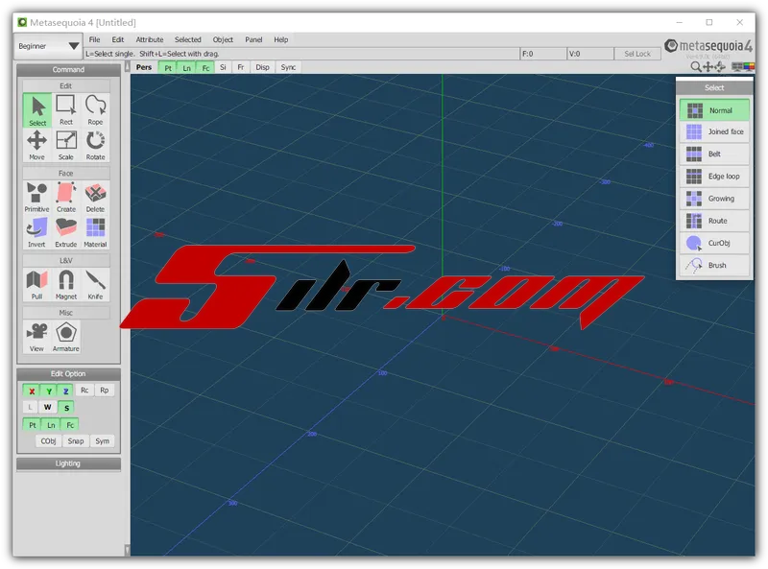Choose Belt selection mode
768x569 pixels.
tap(714, 154)
